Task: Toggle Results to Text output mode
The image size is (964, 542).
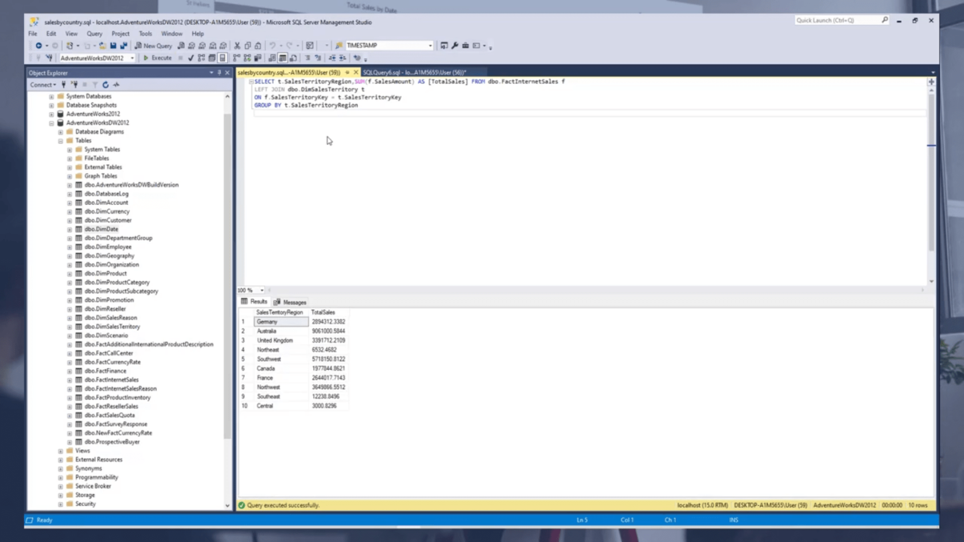Action: coord(272,58)
